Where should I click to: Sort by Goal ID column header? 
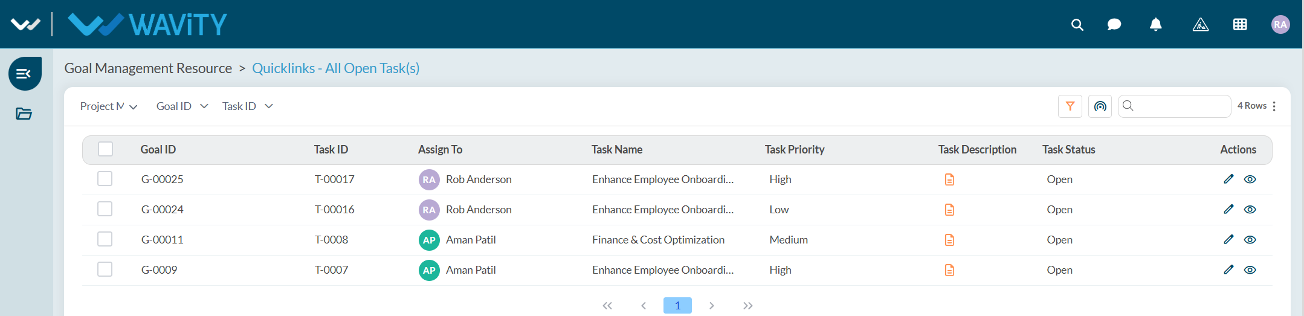158,149
